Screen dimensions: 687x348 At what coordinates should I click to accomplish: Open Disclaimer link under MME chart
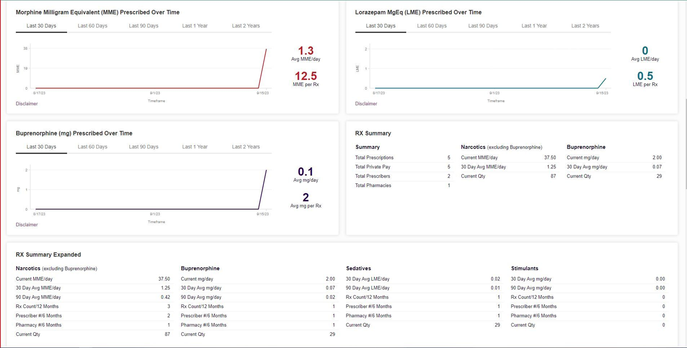point(27,103)
